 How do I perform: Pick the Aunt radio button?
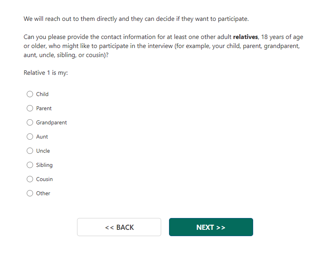[30, 137]
